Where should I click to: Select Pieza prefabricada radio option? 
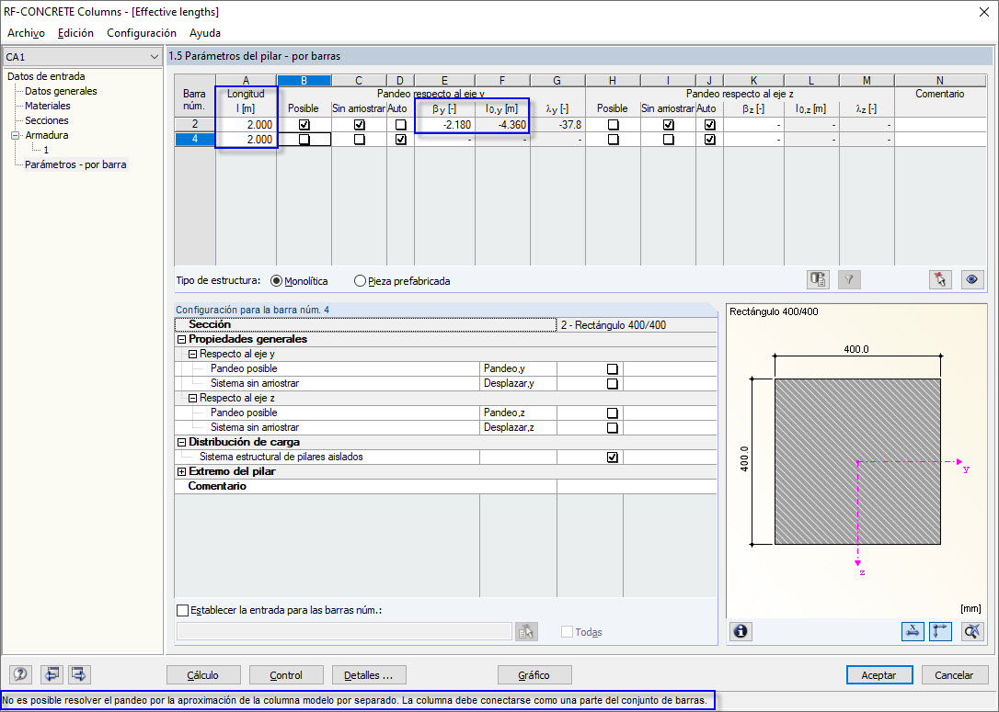(360, 280)
